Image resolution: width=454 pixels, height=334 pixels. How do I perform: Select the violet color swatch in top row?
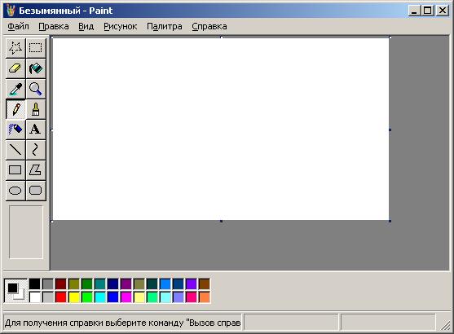[x=191, y=284]
